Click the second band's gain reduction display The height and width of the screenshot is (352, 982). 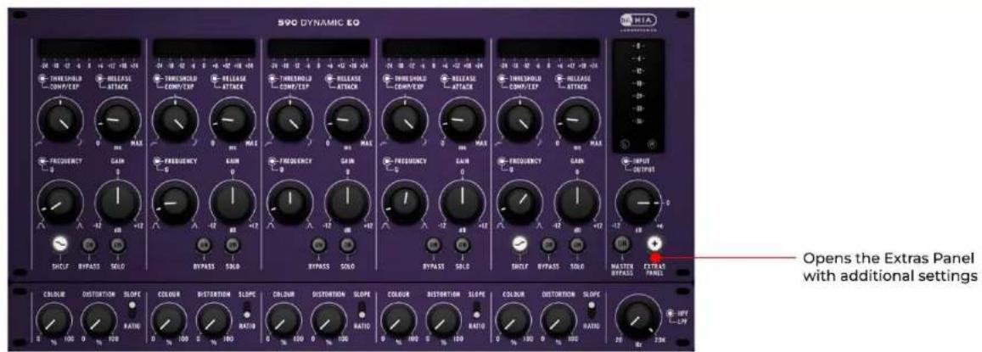click(x=205, y=47)
